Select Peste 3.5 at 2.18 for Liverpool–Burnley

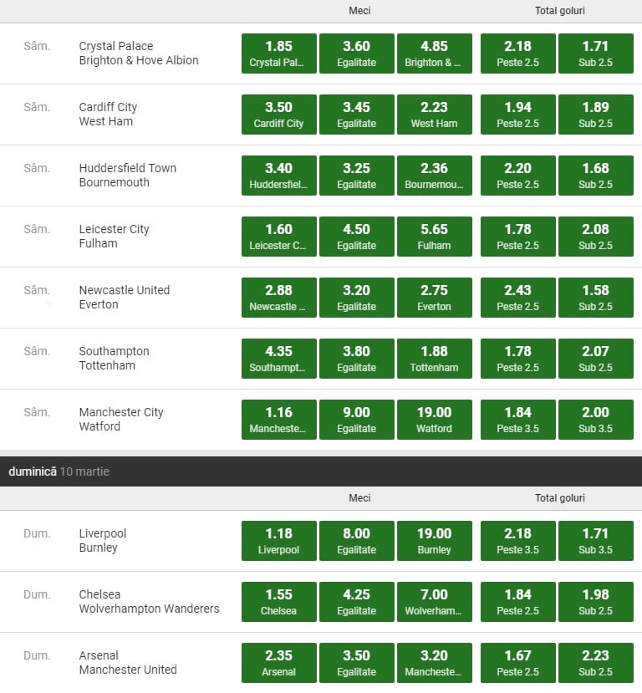517,541
